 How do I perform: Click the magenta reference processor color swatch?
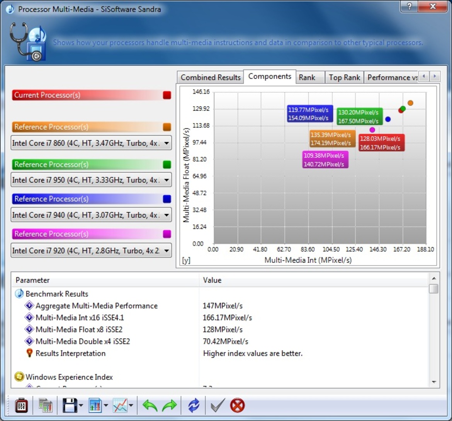pyautogui.click(x=167, y=234)
